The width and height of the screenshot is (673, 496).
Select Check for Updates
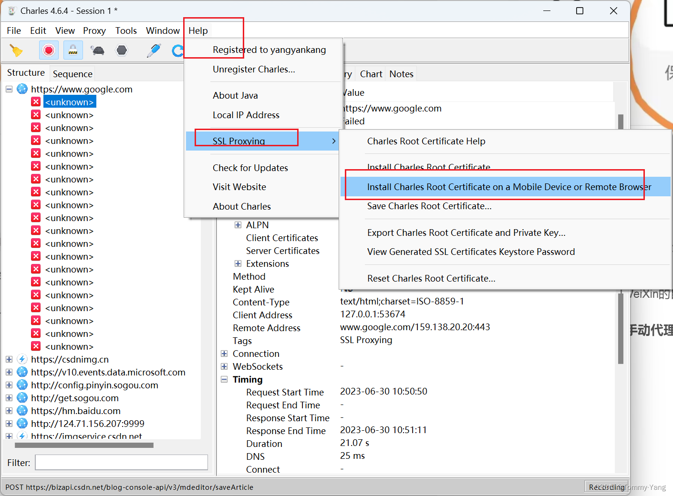click(262, 168)
